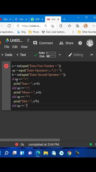Open Daily Used Sentences bookmark
Image resolution: width=96 pixels, height=172 pixels.
point(54,32)
